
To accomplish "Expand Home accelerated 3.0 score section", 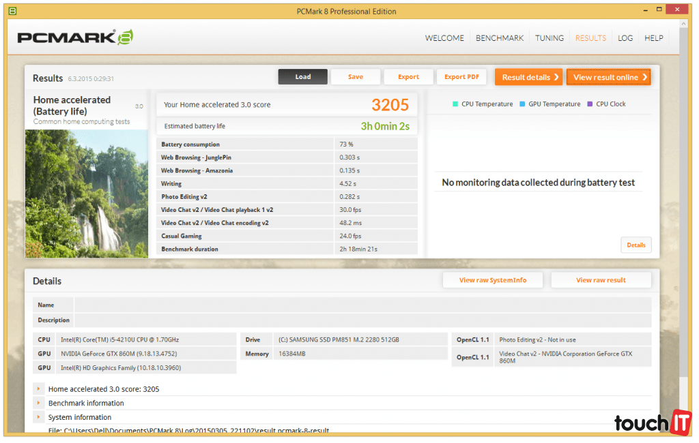I will pyautogui.click(x=39, y=389).
